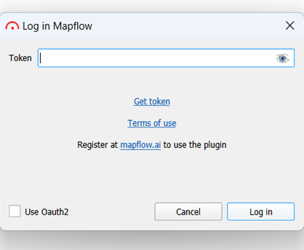304x250 pixels.
Task: Open the Terms of use link
Action: coord(152,123)
